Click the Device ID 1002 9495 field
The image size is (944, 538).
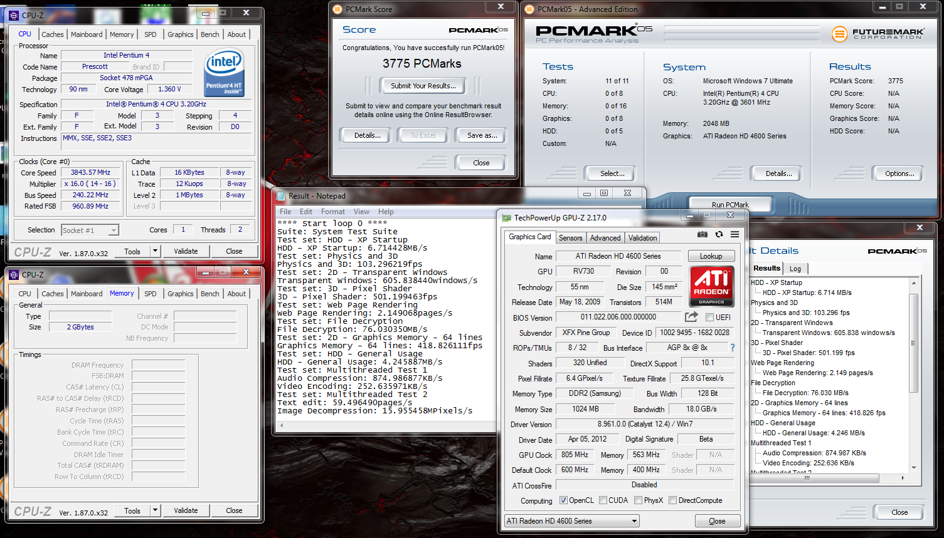pyautogui.click(x=694, y=333)
